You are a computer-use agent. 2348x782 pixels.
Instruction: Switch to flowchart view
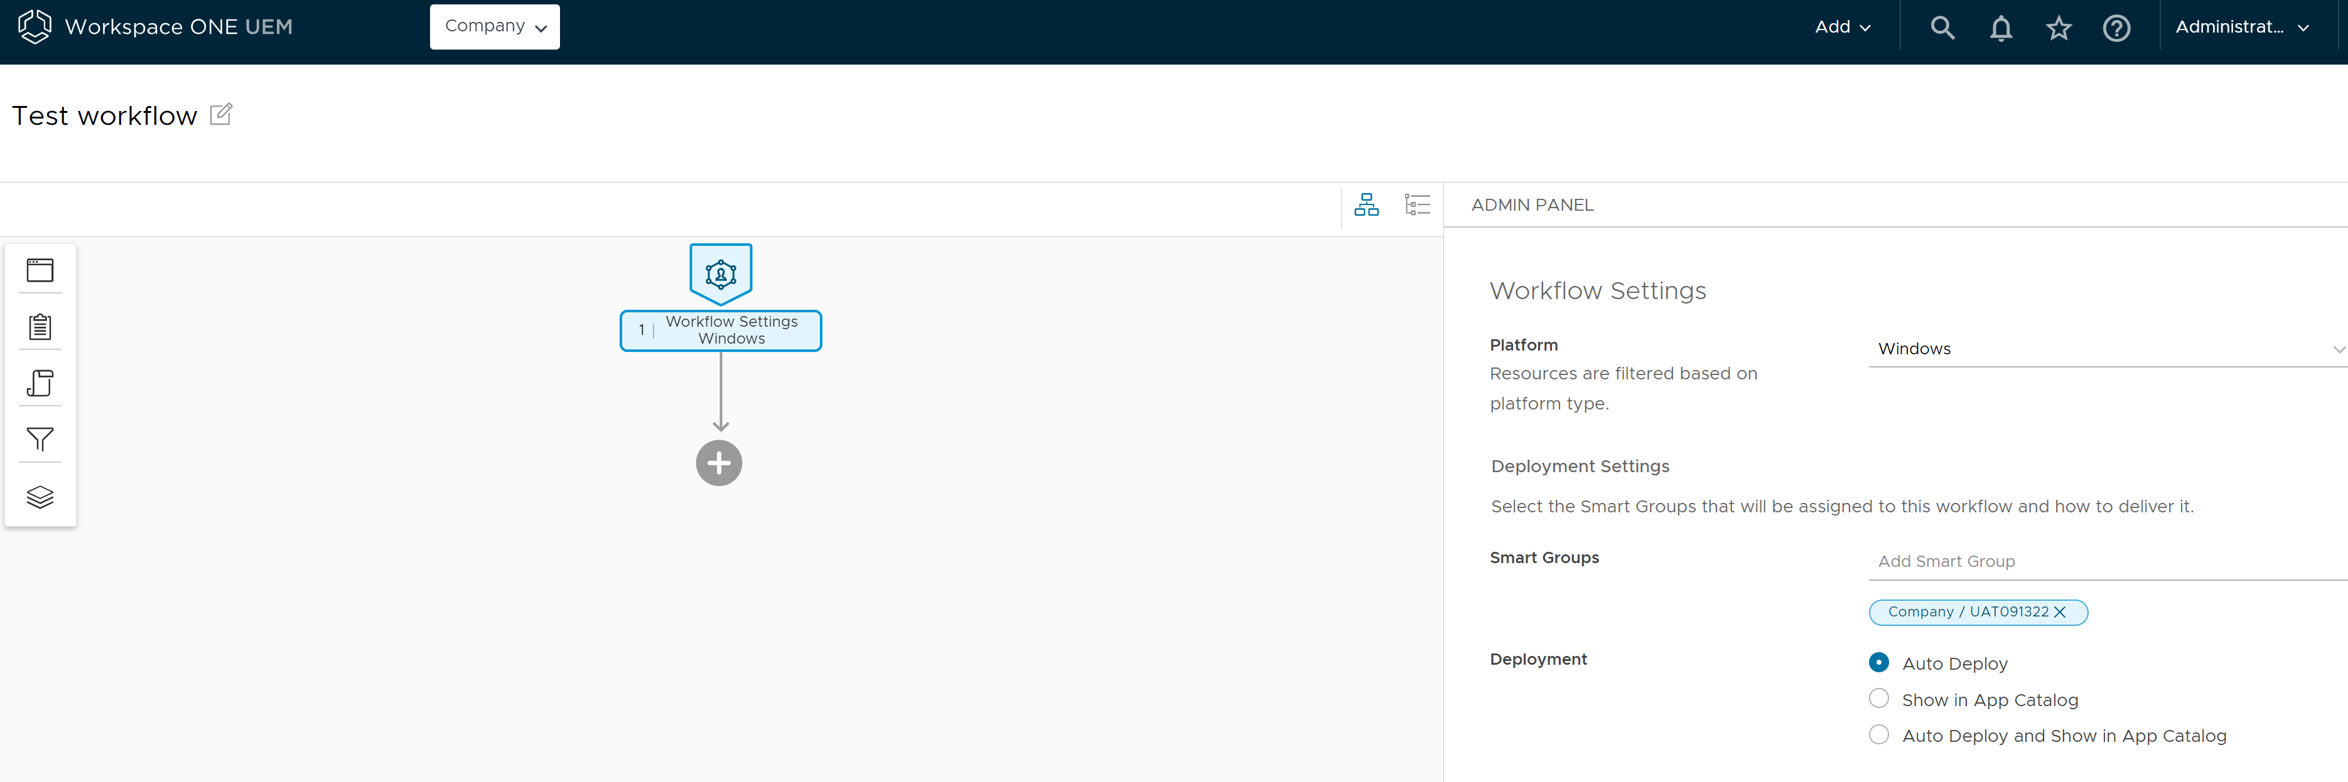1366,204
